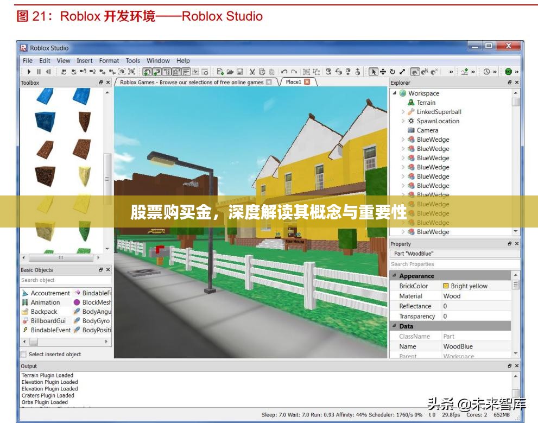Click the Reset step-back toolbar icon

(48, 72)
